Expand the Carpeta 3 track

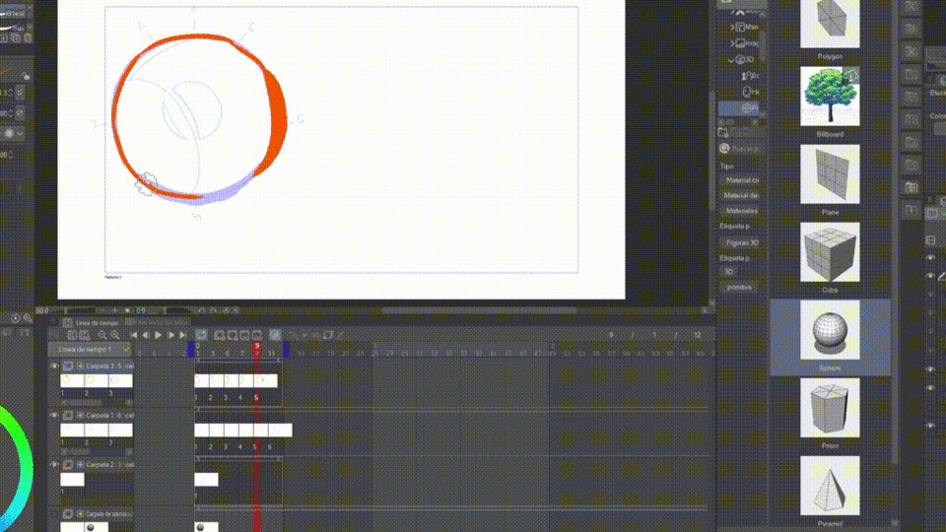click(x=80, y=366)
